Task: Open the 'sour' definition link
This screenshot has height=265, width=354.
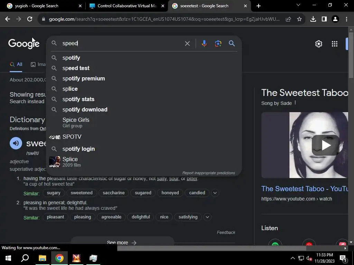Action: pyautogui.click(x=174, y=178)
